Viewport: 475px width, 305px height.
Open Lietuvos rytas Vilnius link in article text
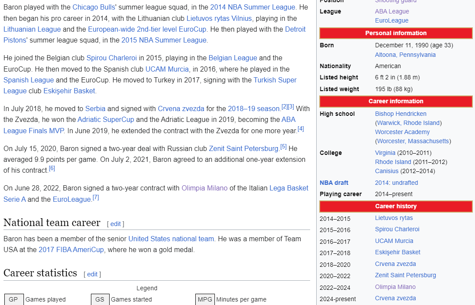point(219,19)
